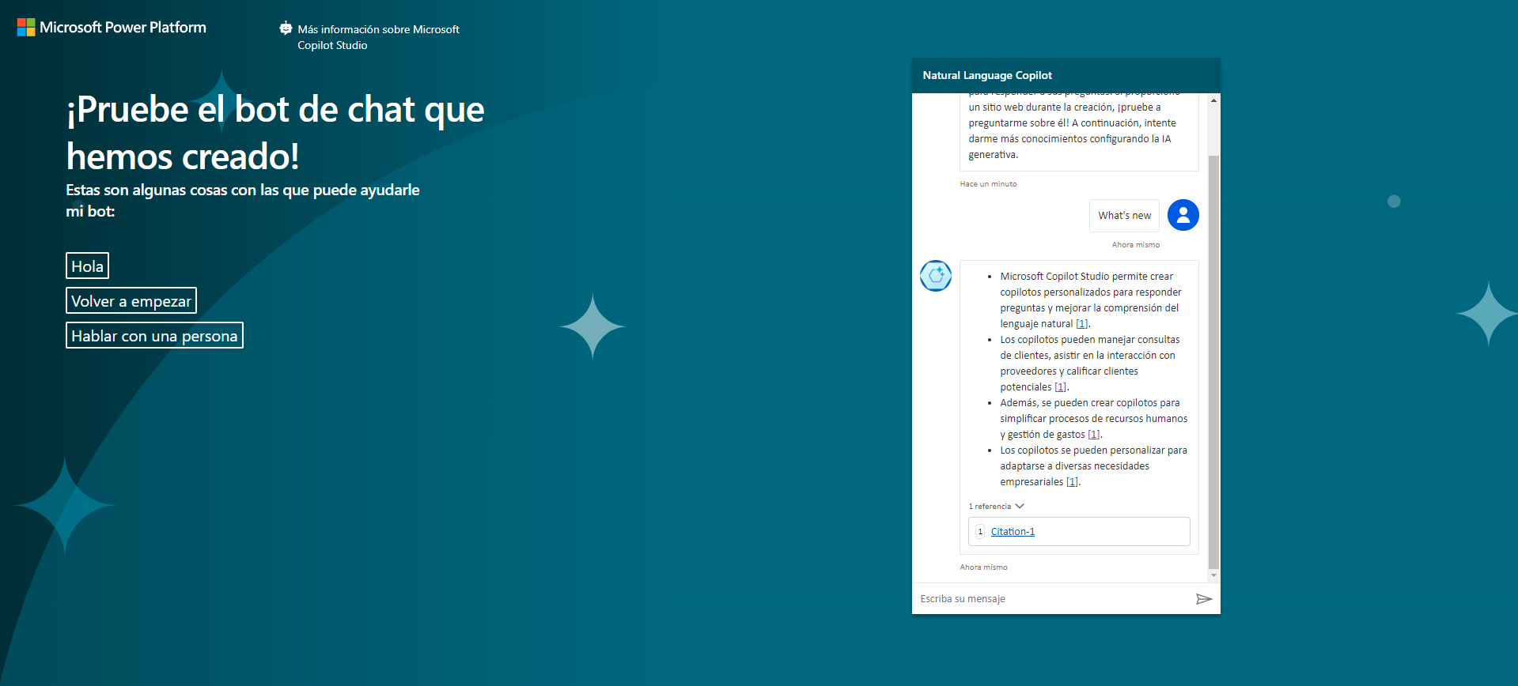Click the Hace un minuto timestamp
Screen dimensions: 1518x686
tap(988, 184)
